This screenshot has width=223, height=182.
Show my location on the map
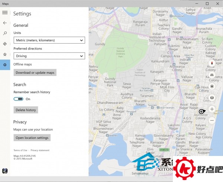click(x=212, y=86)
